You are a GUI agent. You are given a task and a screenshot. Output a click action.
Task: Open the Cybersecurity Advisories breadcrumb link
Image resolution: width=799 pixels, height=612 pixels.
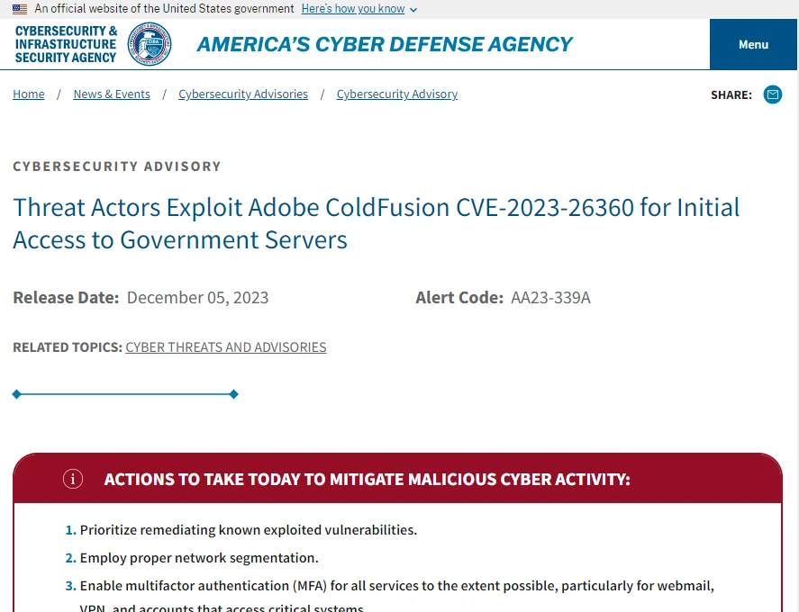[x=242, y=94]
